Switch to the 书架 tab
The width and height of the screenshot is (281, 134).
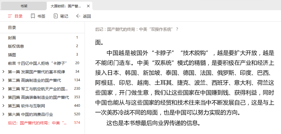[x=23, y=6]
